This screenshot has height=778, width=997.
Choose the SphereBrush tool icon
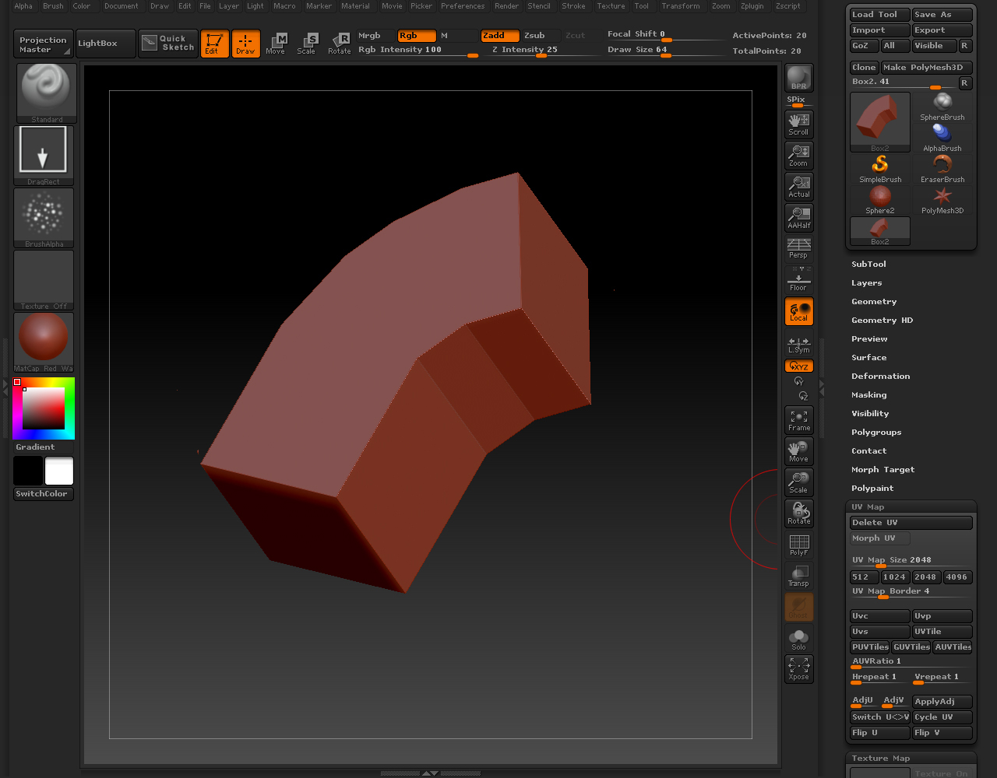tap(942, 107)
